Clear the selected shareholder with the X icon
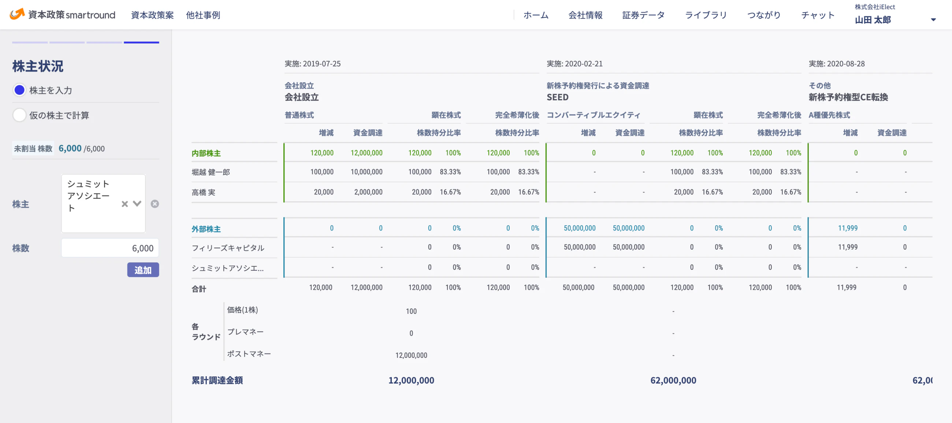 coord(124,204)
